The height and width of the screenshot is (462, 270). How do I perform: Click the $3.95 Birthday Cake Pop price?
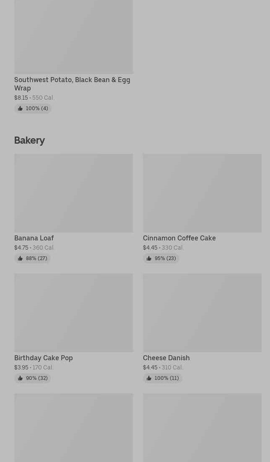pyautogui.click(x=21, y=367)
